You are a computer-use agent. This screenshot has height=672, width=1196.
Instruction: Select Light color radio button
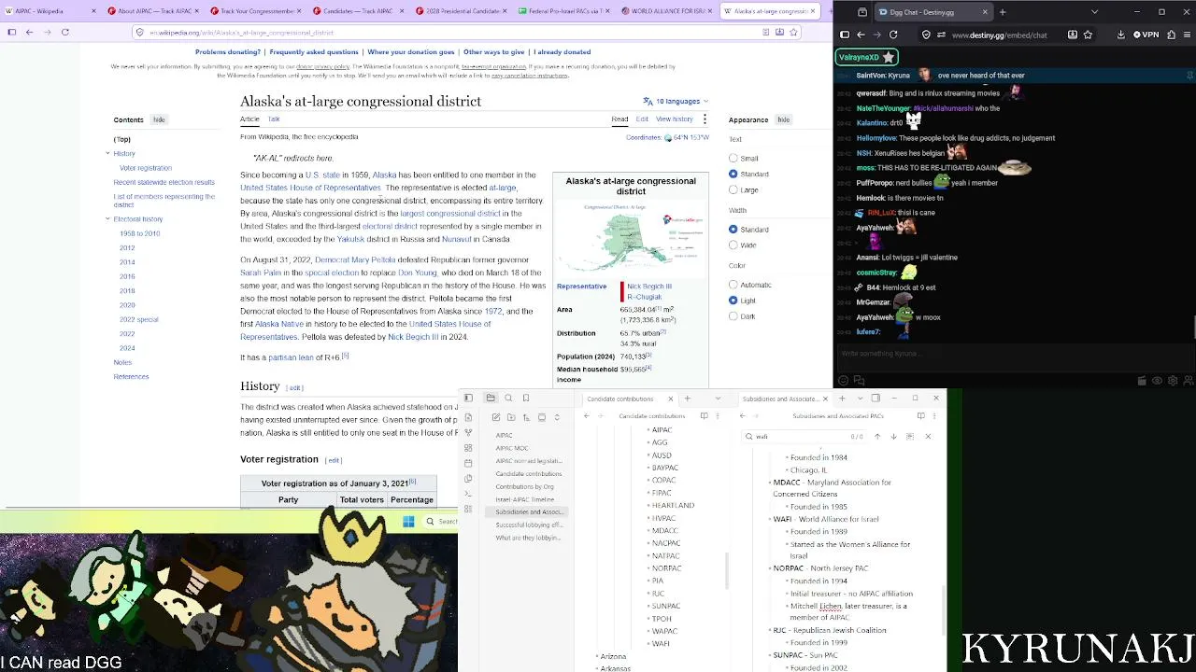point(733,301)
